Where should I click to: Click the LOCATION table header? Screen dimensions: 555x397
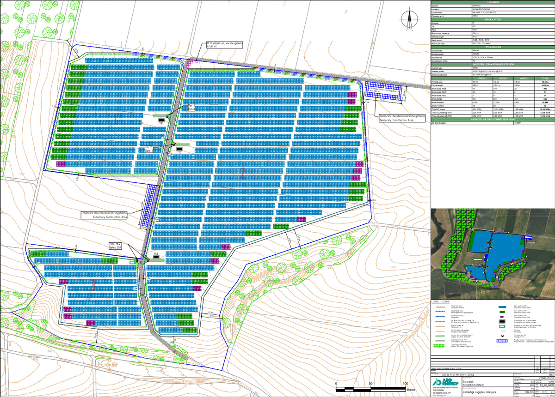(x=493, y=2)
